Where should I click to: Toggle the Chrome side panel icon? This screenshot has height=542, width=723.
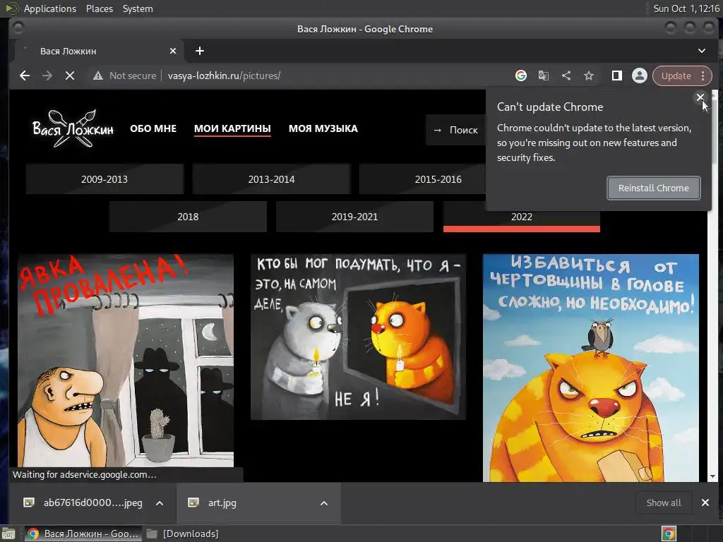(616, 76)
